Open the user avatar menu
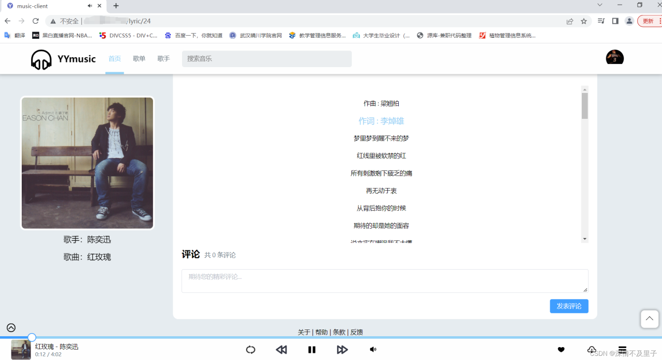Viewport: 662px width, 360px height. [614, 57]
